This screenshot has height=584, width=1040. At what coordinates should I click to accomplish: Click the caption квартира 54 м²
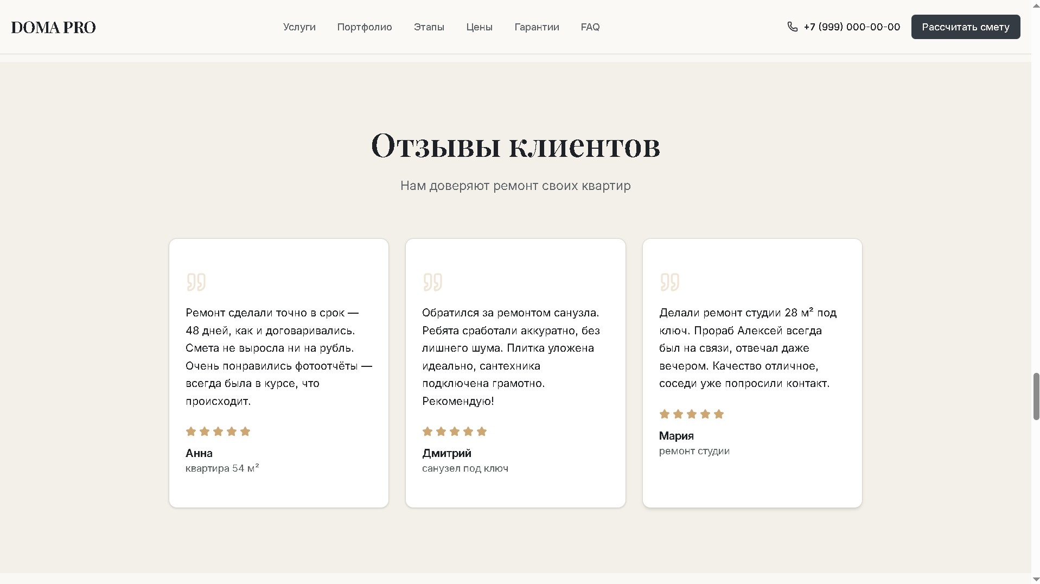click(222, 468)
